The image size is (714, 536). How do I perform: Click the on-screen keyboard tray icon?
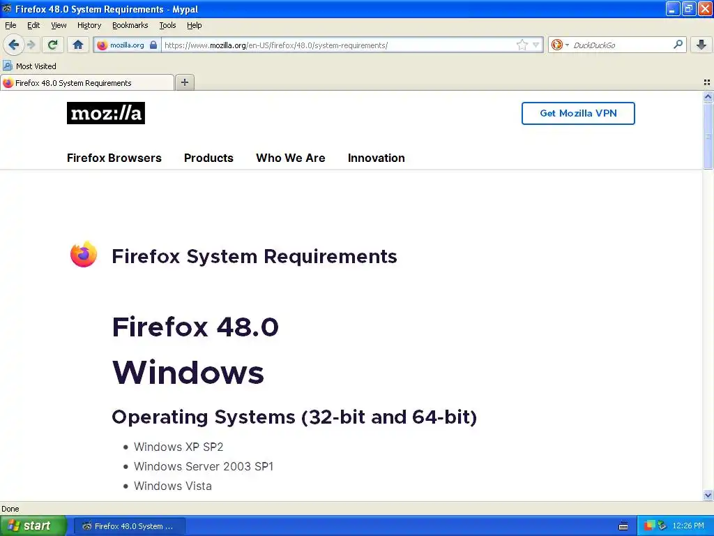pos(623,526)
